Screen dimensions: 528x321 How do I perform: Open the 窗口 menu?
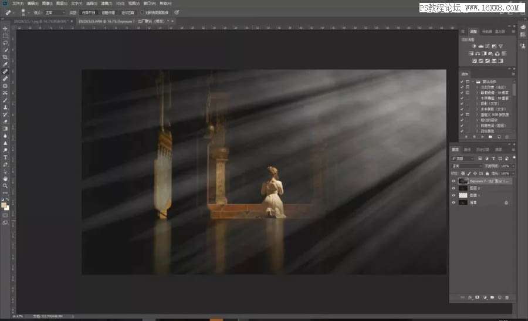(150, 4)
